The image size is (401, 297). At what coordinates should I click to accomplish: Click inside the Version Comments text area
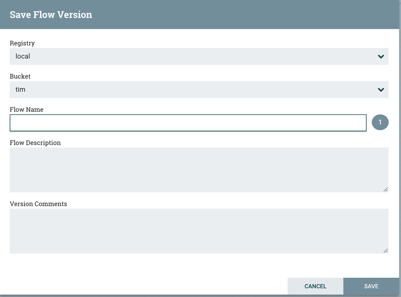point(199,230)
